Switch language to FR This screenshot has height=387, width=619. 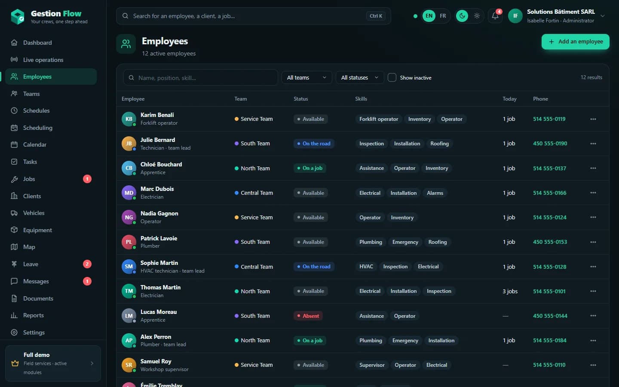[443, 16]
